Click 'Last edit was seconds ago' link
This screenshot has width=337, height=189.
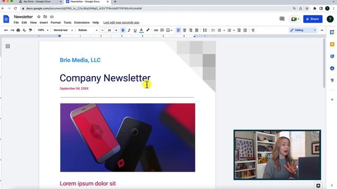click(121, 23)
